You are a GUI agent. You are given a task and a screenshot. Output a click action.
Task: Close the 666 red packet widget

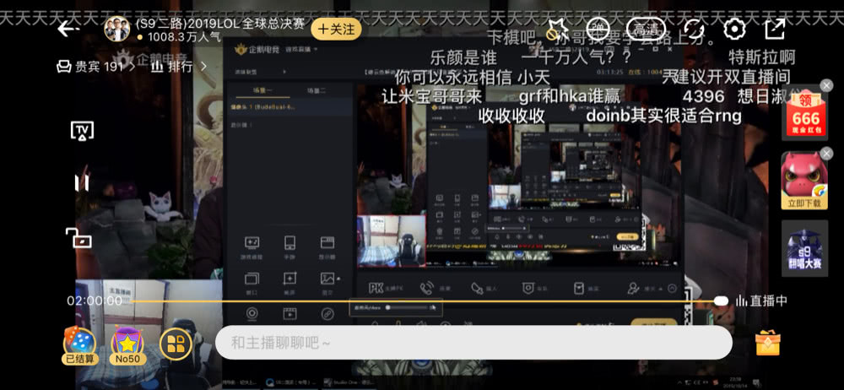click(x=827, y=85)
